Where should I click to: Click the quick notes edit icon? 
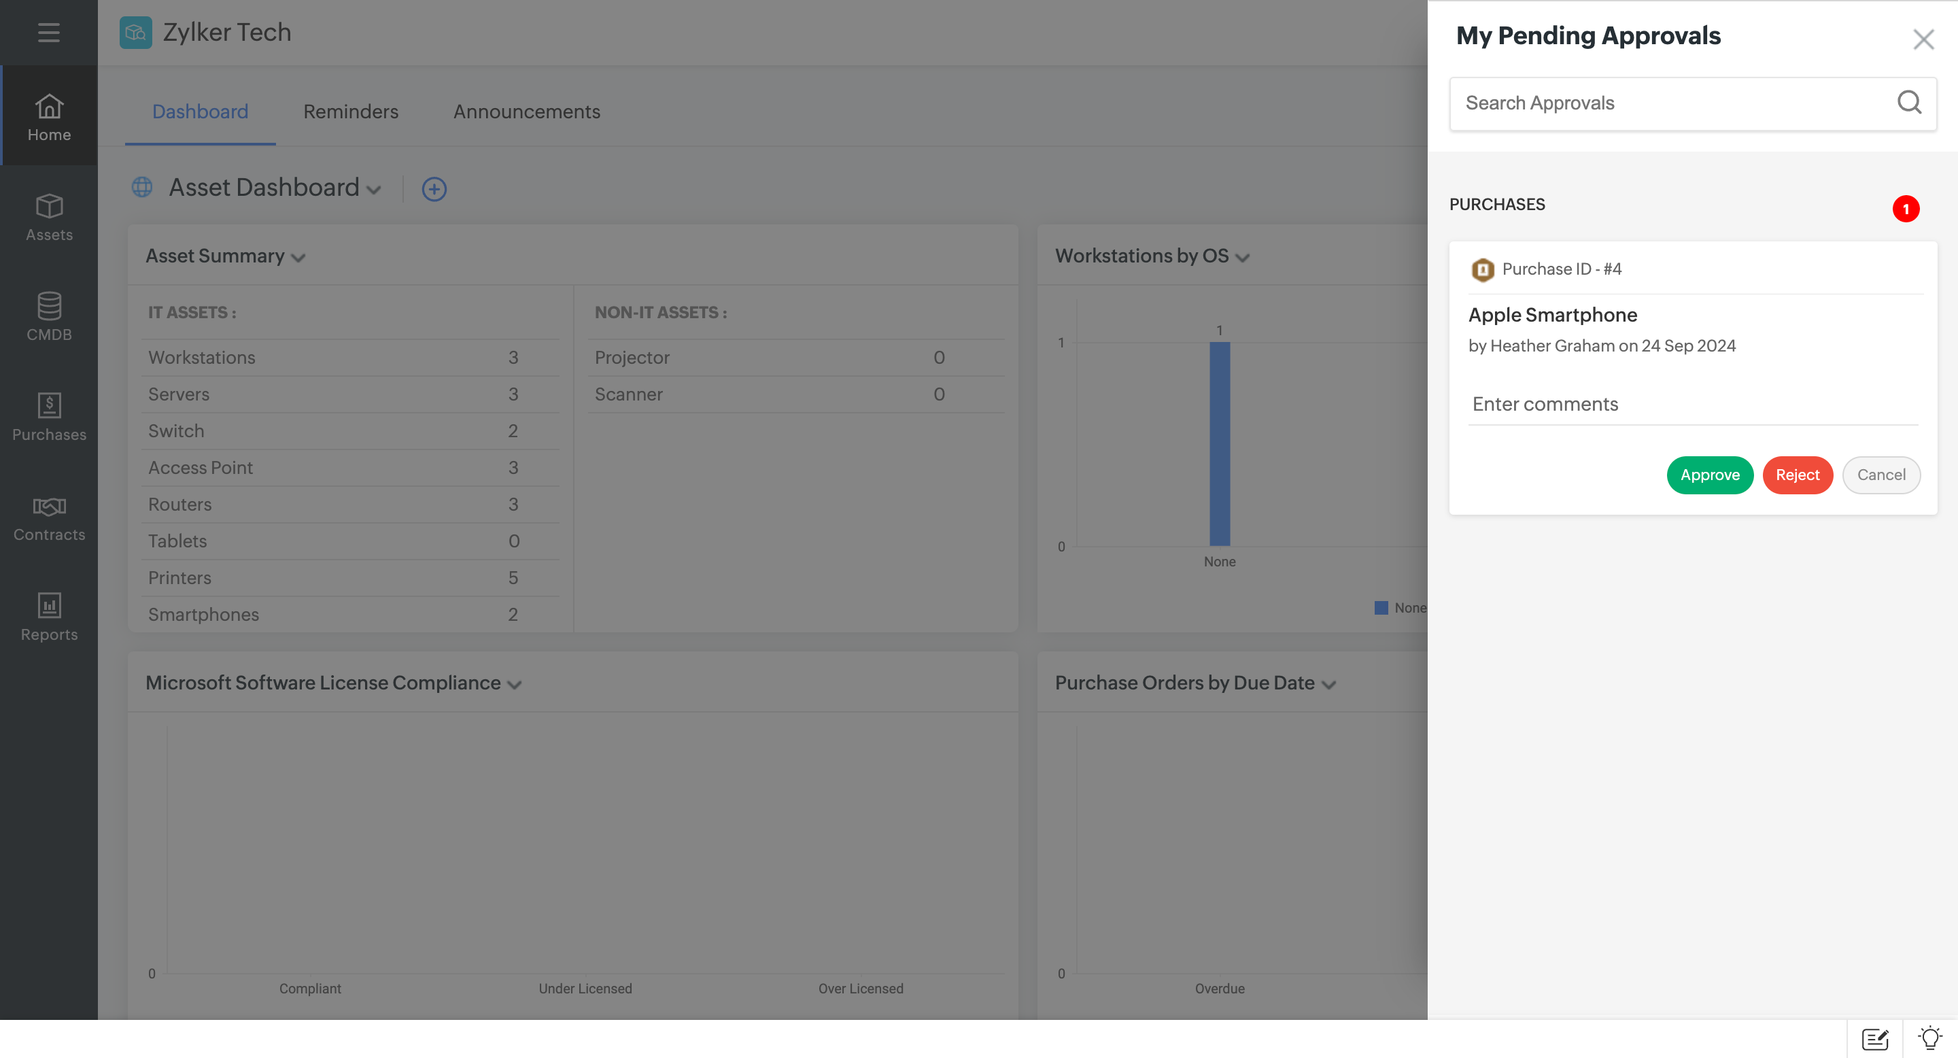1874,1038
